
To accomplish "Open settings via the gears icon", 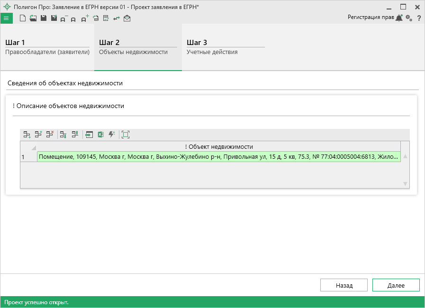I will 409,18.
